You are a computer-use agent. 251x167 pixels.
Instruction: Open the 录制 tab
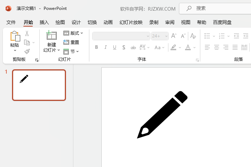[x=154, y=22]
